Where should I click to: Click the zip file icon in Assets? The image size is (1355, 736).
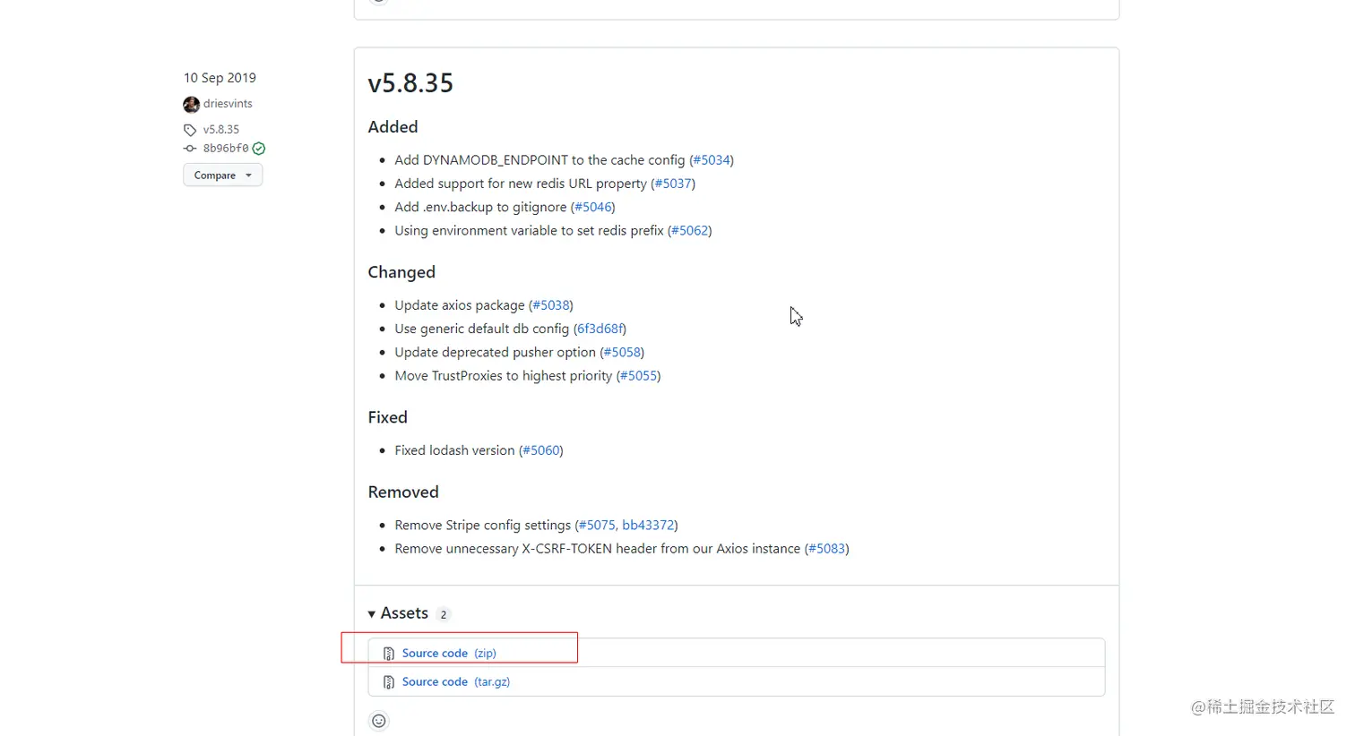pos(389,654)
